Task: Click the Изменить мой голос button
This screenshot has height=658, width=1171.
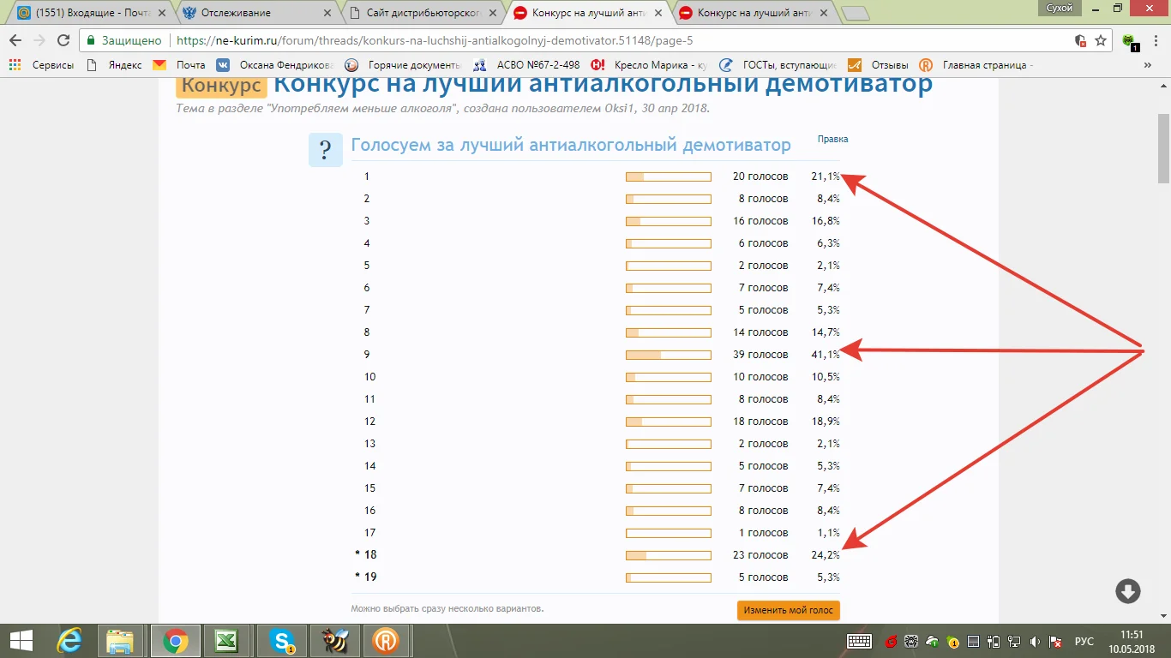Action: pos(788,611)
